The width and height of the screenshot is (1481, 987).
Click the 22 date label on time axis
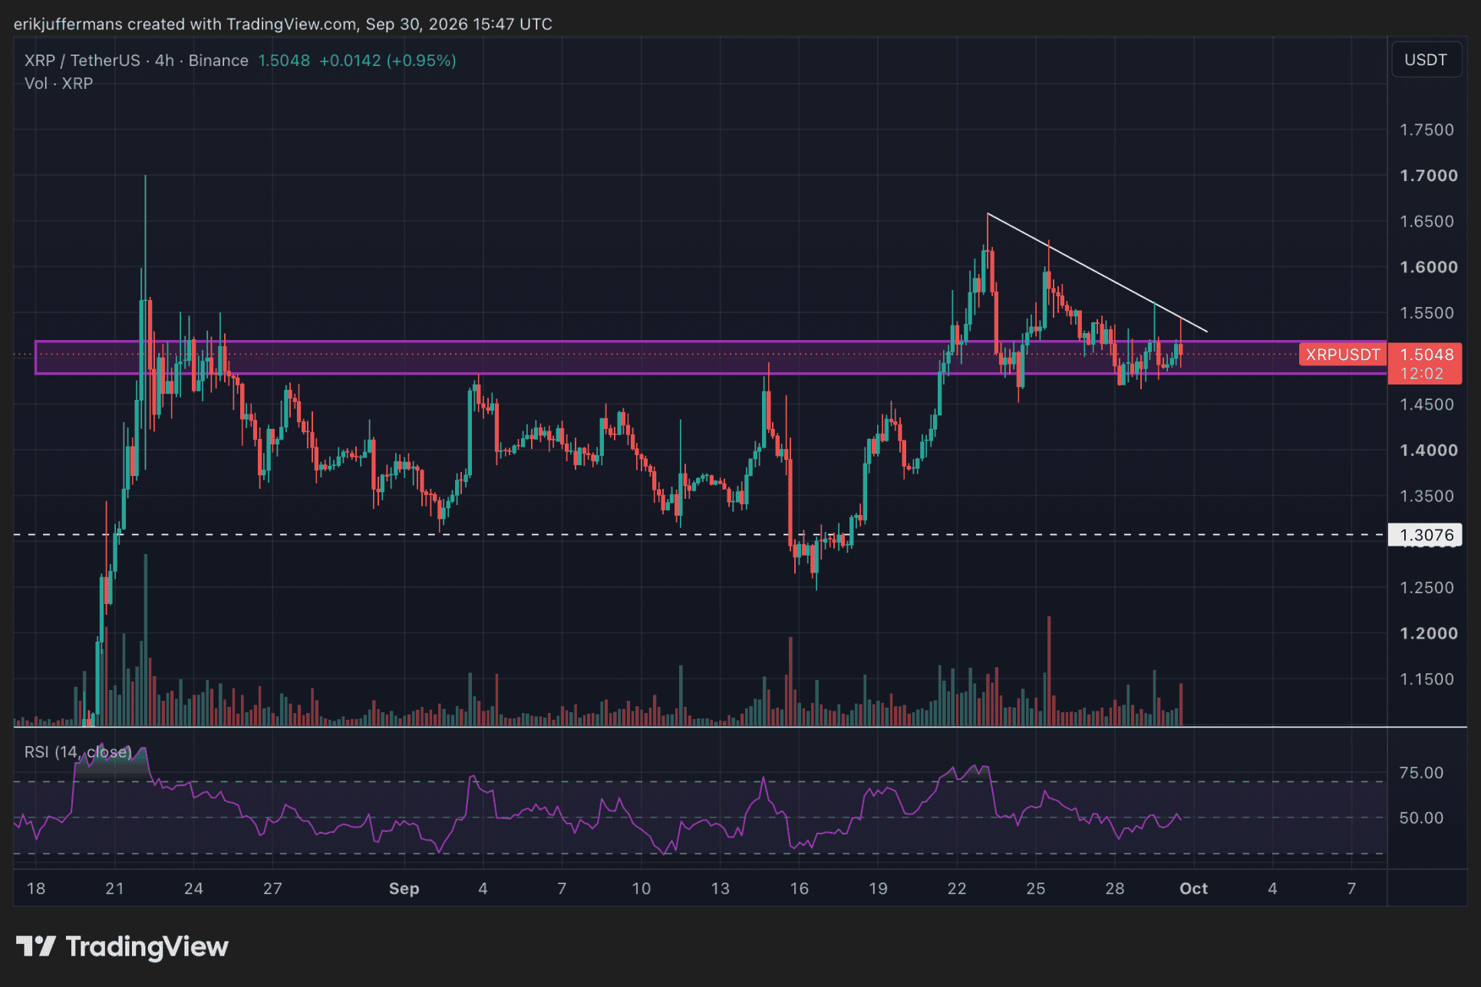pyautogui.click(x=957, y=889)
